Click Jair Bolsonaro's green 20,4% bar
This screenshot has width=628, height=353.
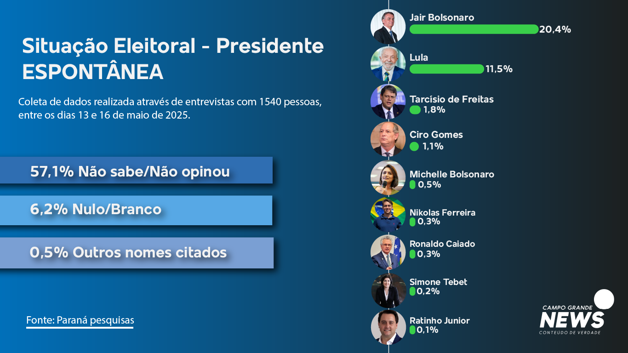[474, 29]
